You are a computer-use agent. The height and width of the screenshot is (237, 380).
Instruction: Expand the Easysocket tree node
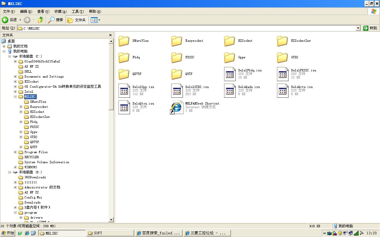21,107
